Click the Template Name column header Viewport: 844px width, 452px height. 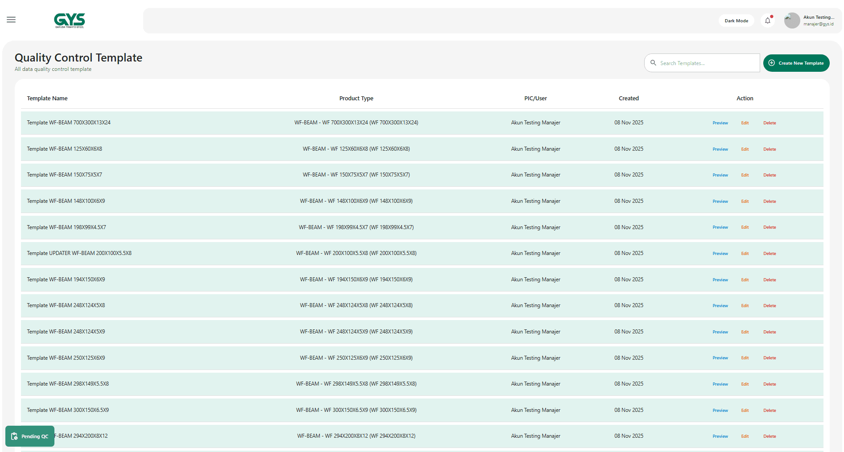[47, 99]
